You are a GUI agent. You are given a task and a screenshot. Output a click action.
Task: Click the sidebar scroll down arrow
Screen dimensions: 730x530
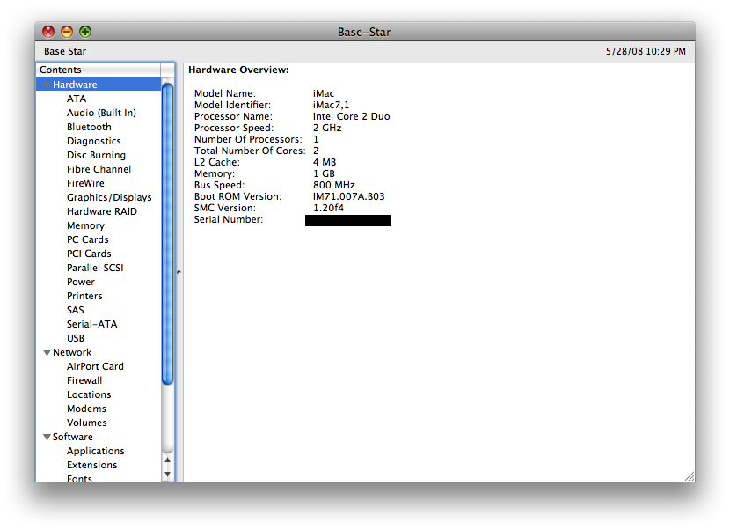[x=168, y=475]
